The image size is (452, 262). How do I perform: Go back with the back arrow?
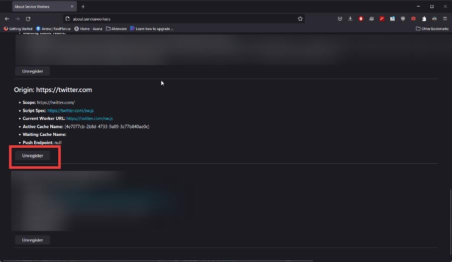coord(7,19)
